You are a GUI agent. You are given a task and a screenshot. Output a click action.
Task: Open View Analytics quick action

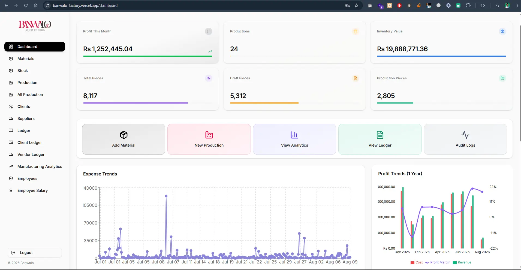[294, 139]
